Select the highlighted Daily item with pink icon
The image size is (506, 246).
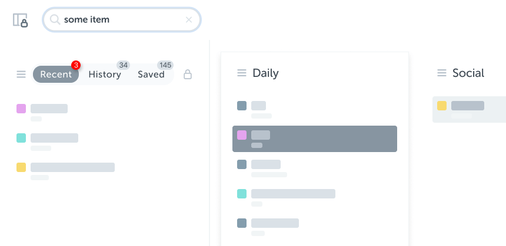[314, 139]
